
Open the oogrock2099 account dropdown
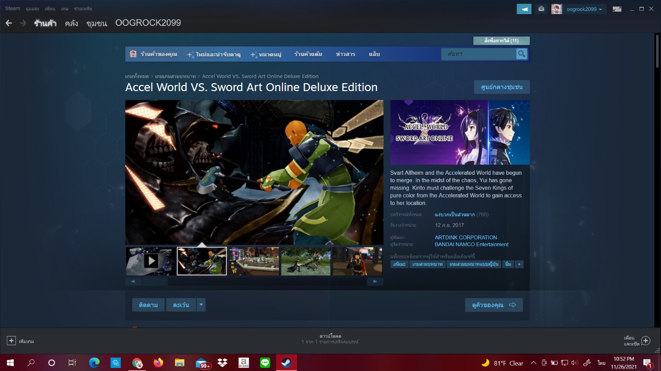tap(584, 9)
